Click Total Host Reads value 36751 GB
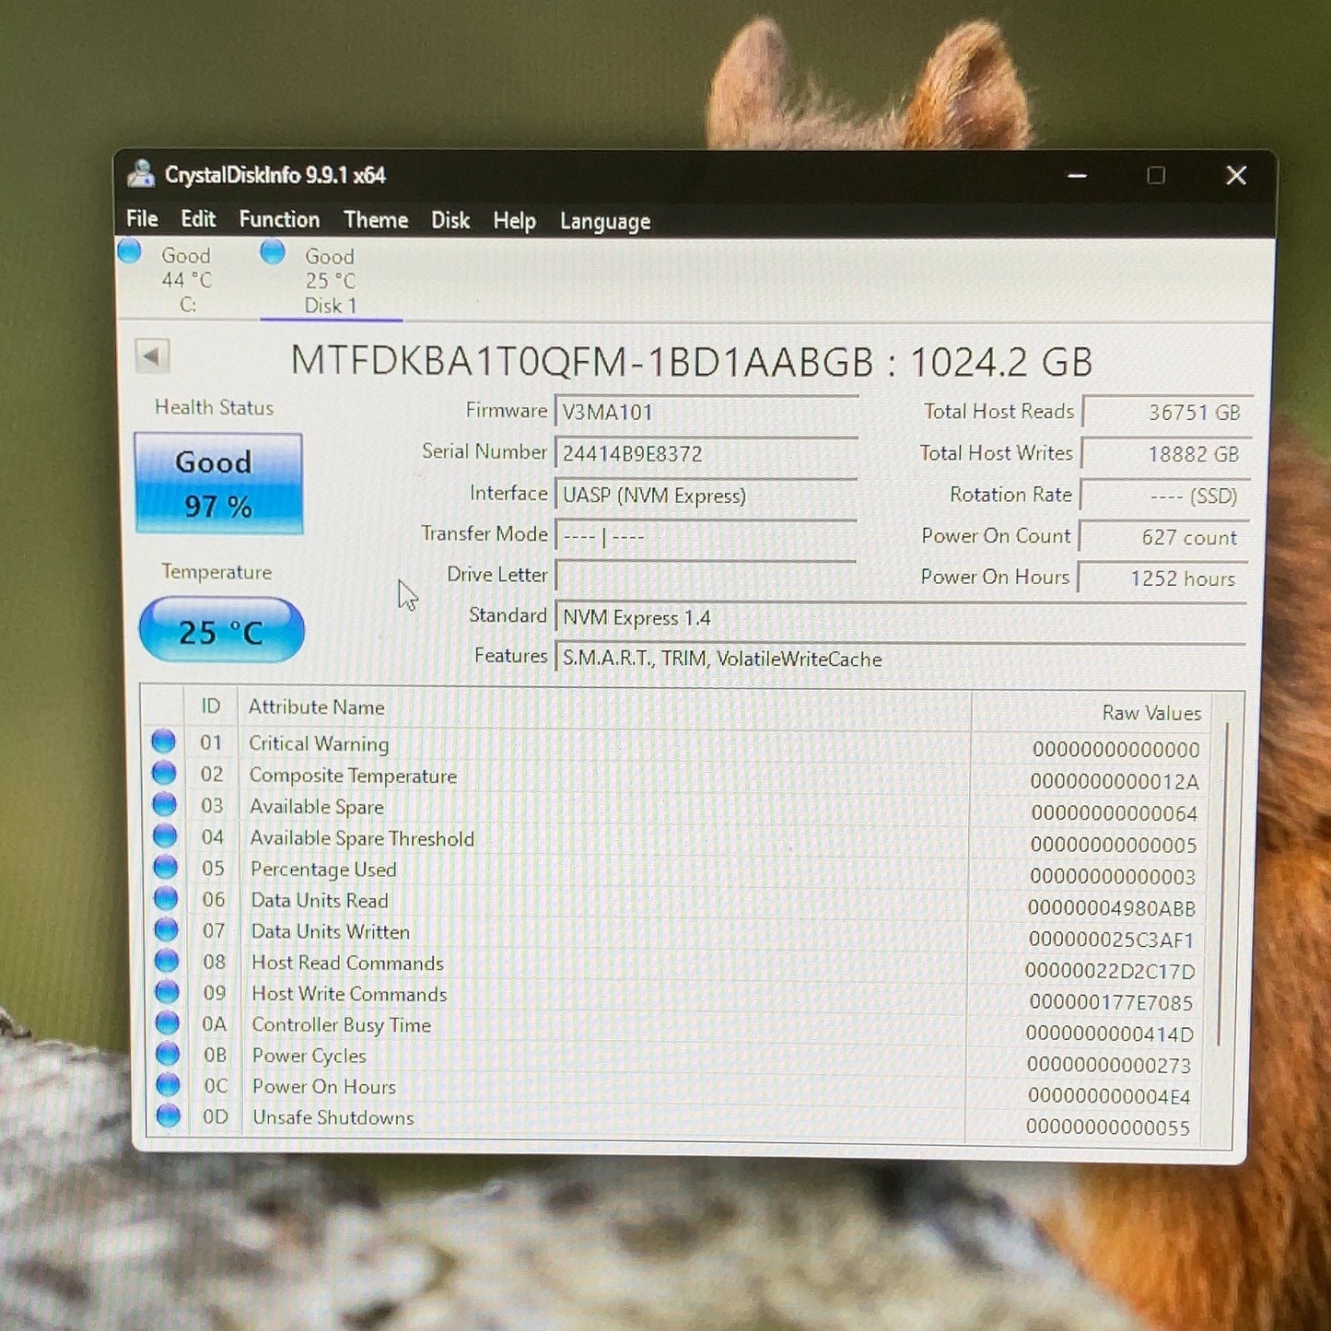Image resolution: width=1331 pixels, height=1331 pixels. pyautogui.click(x=1167, y=412)
